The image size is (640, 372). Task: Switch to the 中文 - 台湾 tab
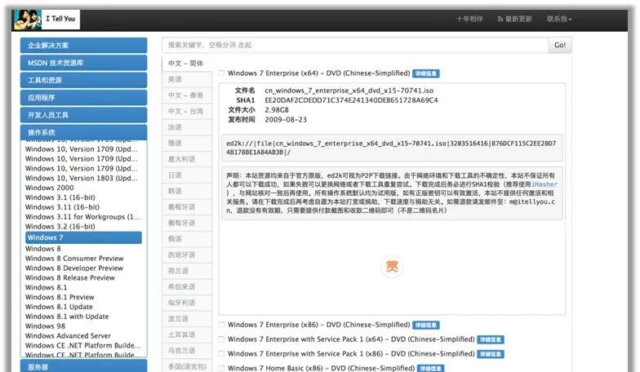[187, 111]
